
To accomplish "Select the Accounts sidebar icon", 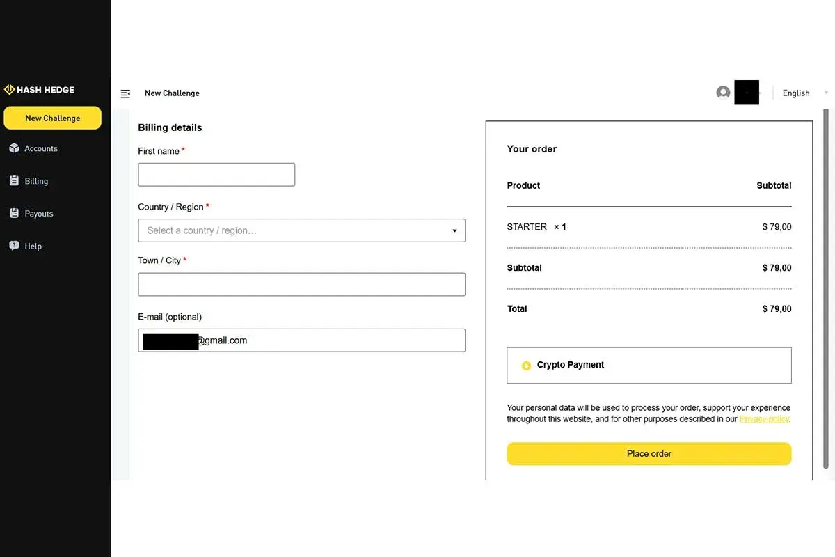I will click(15, 148).
